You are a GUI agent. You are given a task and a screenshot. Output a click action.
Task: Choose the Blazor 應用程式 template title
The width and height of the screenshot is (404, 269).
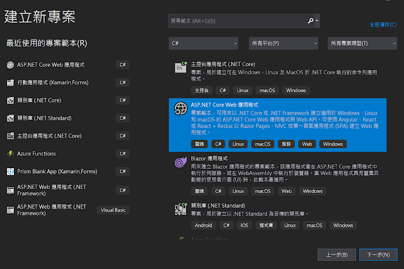pos(209,158)
